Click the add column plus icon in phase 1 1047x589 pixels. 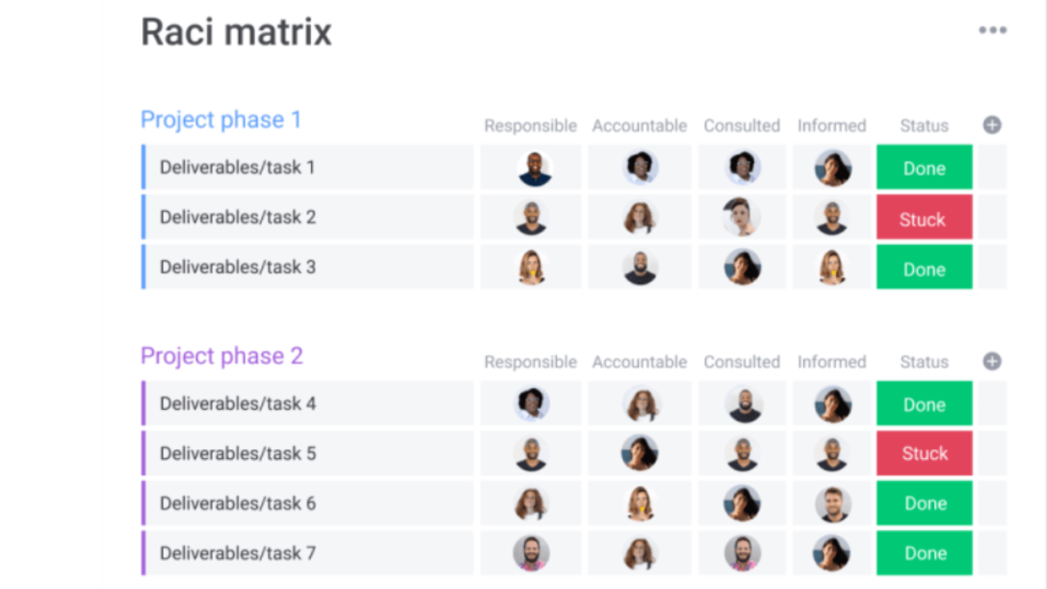coord(992,125)
